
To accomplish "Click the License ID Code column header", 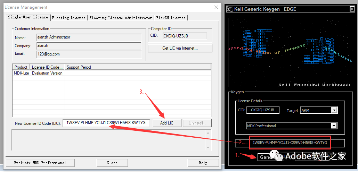I will [47, 67].
